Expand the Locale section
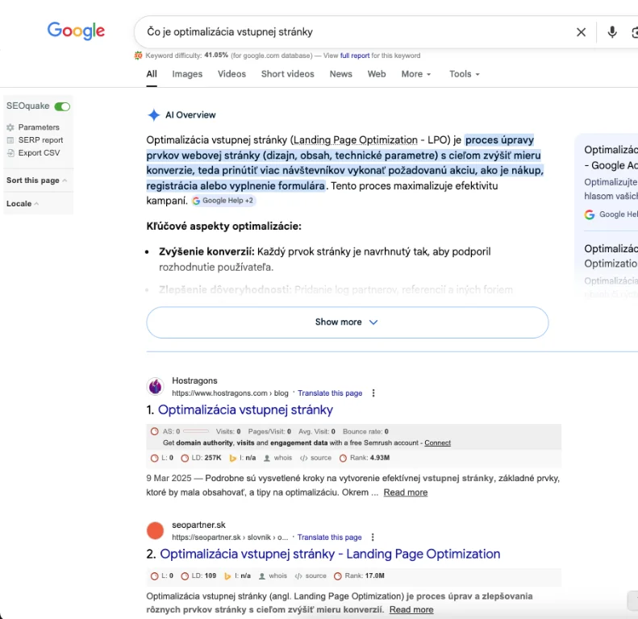The height and width of the screenshot is (619, 638). (23, 204)
